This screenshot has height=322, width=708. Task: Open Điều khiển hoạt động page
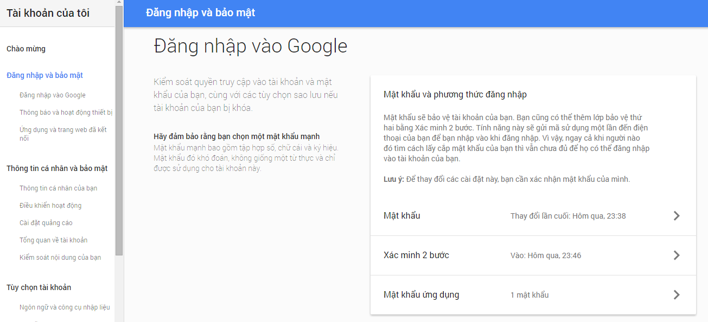tap(50, 206)
